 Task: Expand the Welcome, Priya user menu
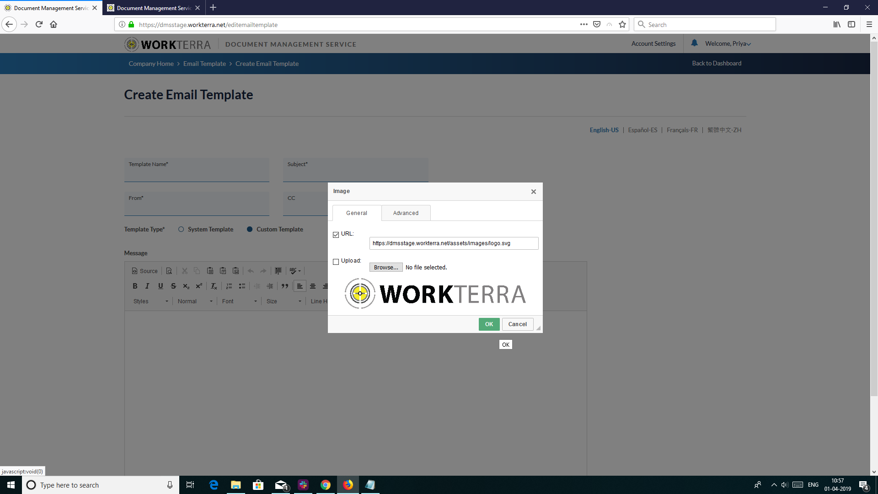(x=728, y=43)
